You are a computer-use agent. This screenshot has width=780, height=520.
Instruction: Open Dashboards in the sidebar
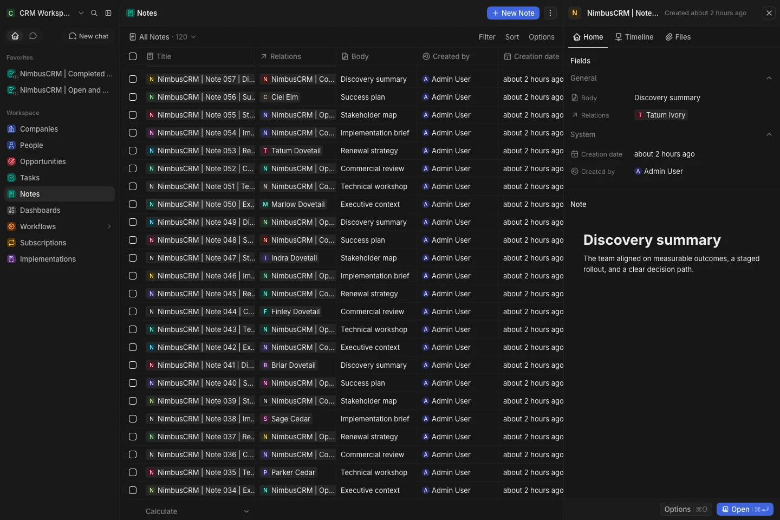[x=60, y=210]
